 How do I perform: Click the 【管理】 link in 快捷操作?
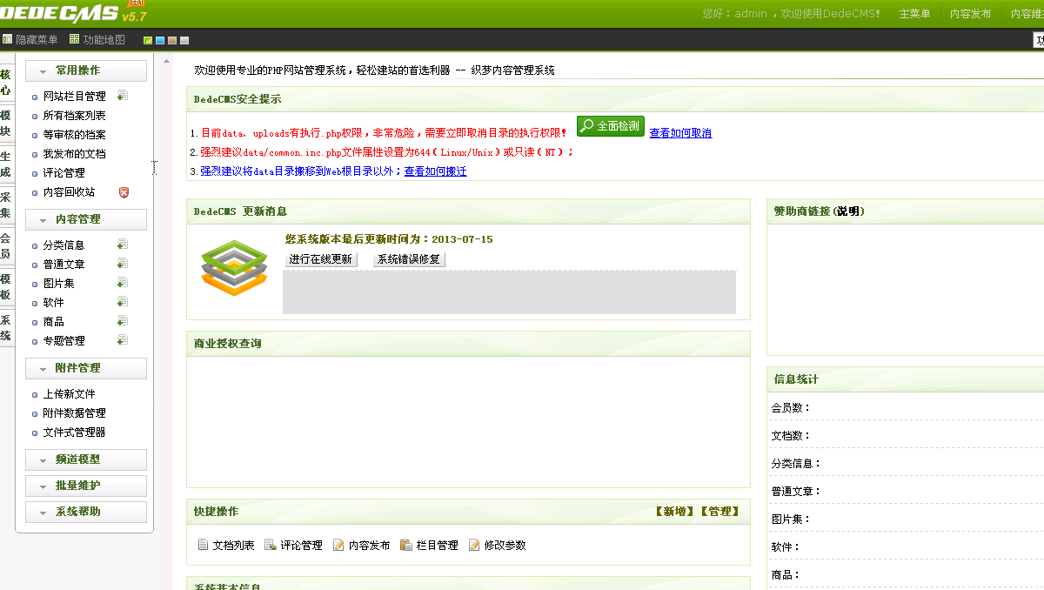pyautogui.click(x=719, y=512)
